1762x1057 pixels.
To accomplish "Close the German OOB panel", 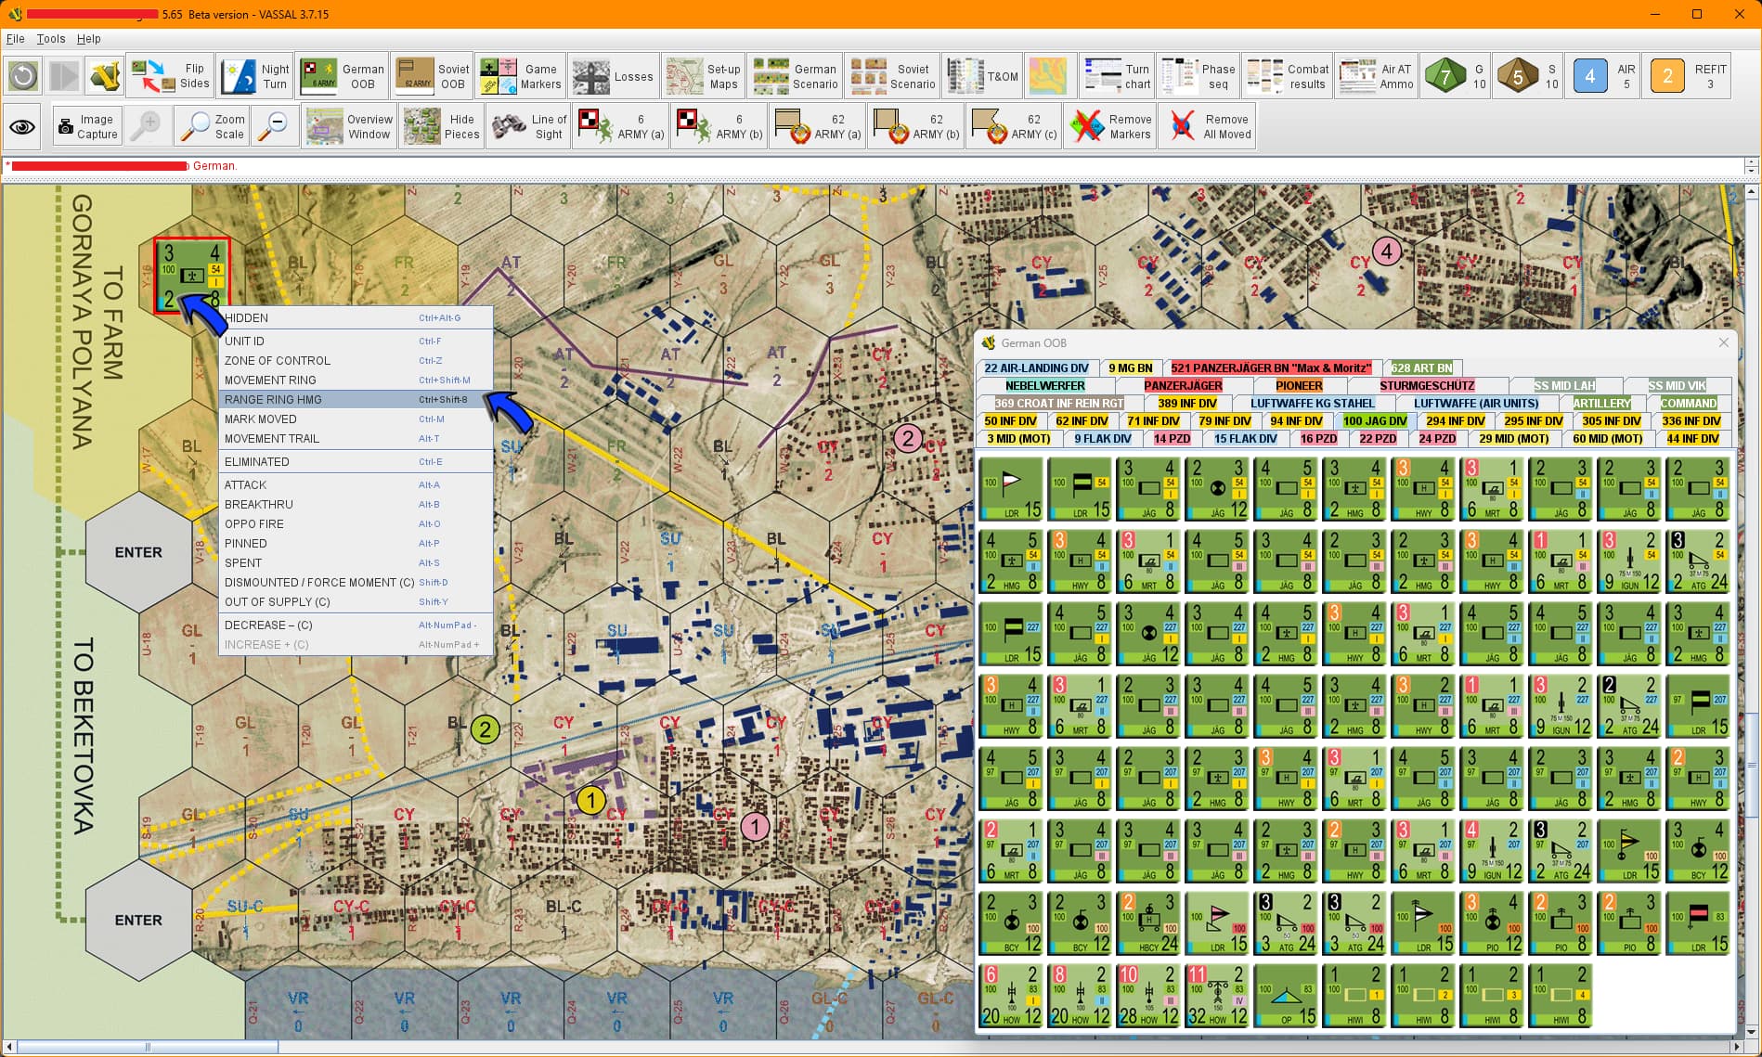I will pos(1723,342).
